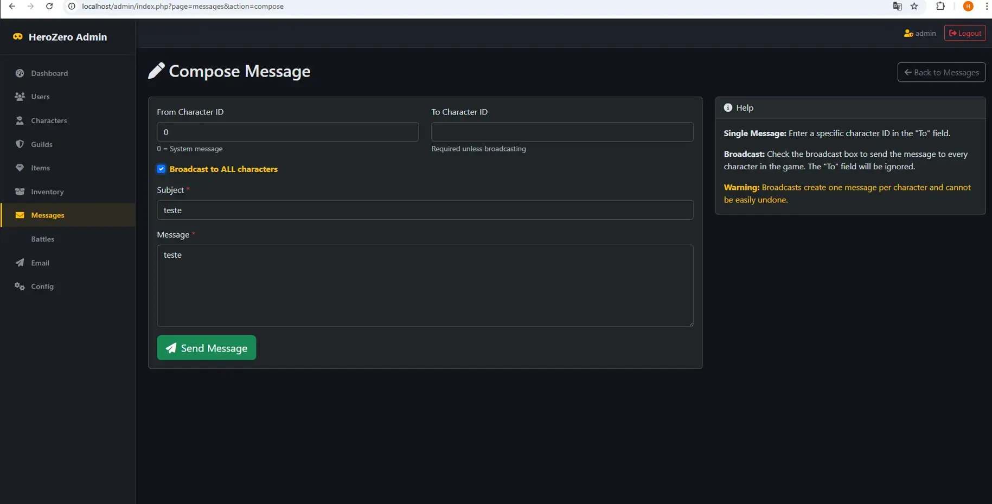Click the Inventory box icon
The image size is (992, 504).
pyautogui.click(x=20, y=192)
